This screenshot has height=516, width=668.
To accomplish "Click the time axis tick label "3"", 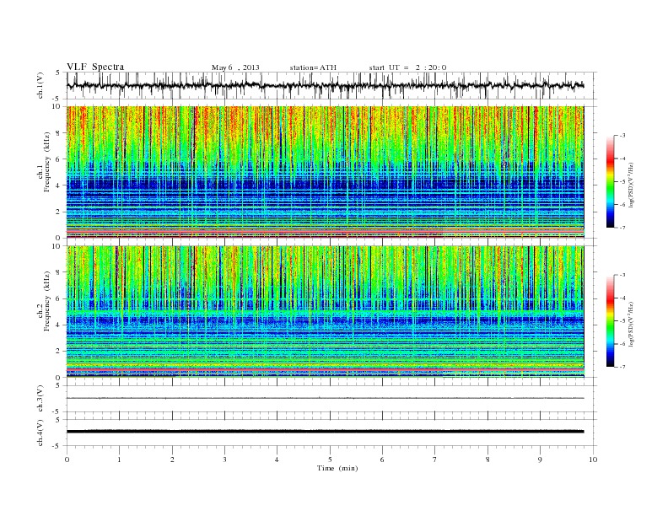I will point(224,460).
